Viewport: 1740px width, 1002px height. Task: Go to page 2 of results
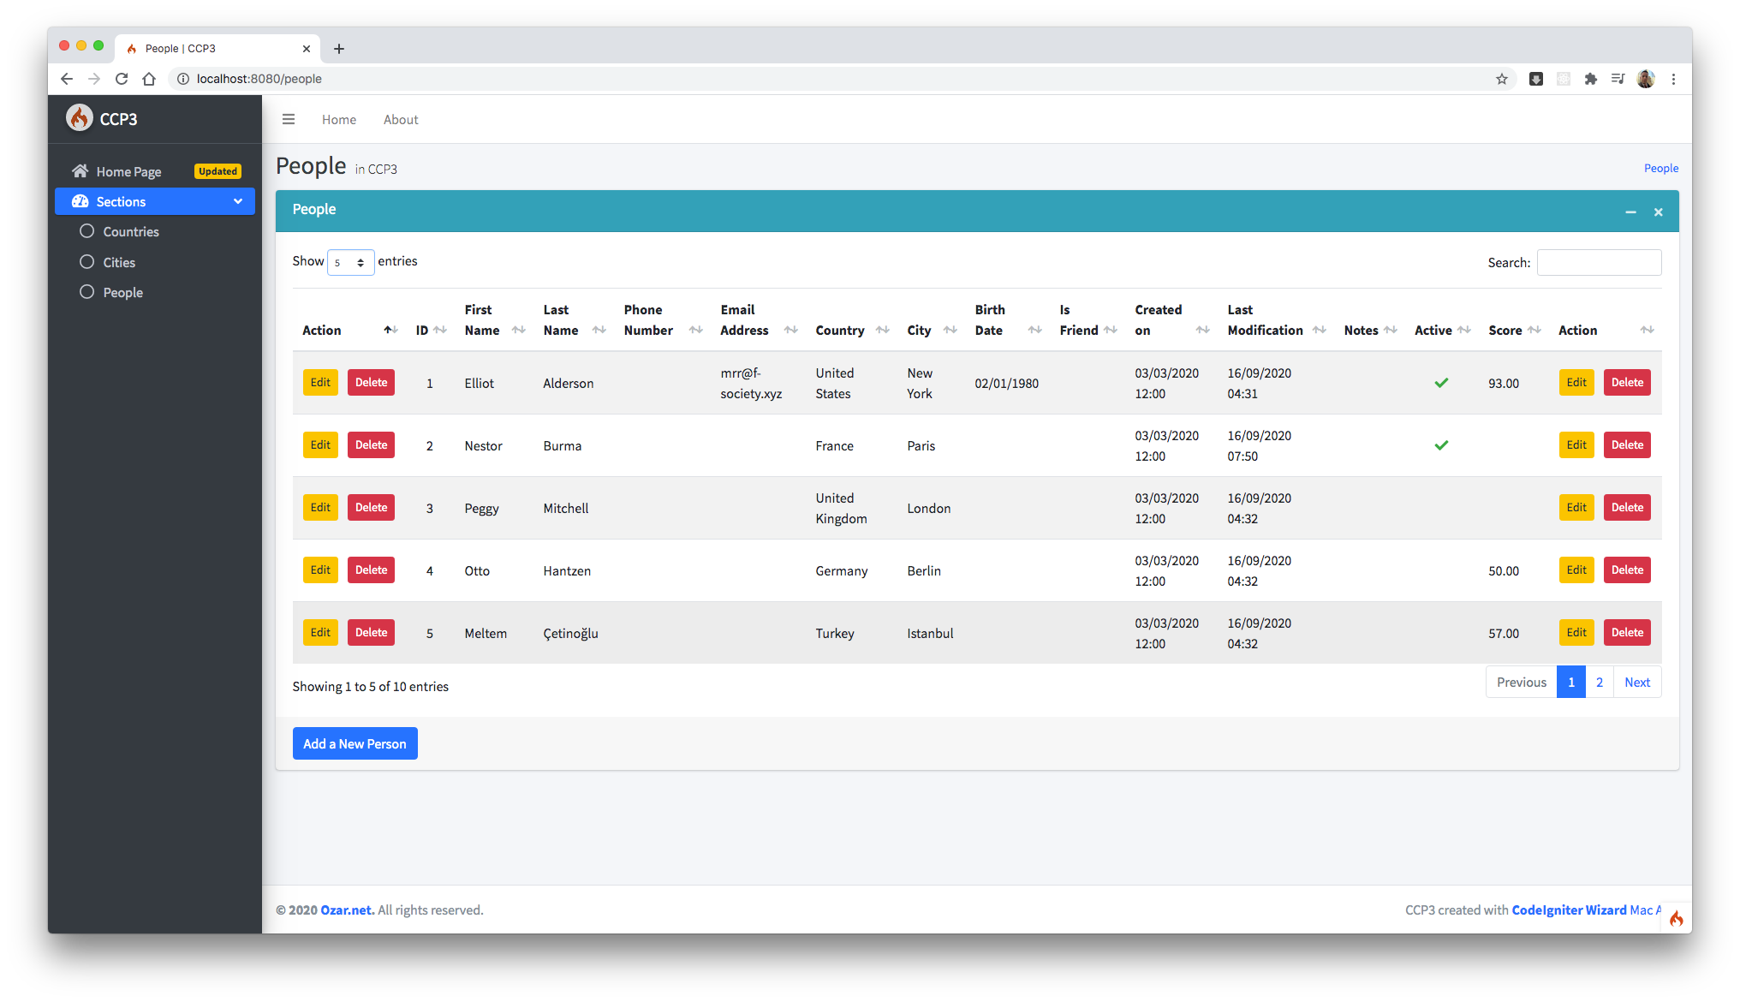pos(1599,682)
